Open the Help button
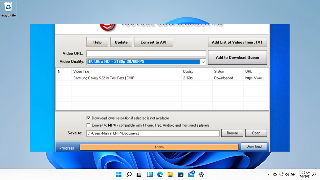Screen dimensions: 320x180 coord(97,42)
